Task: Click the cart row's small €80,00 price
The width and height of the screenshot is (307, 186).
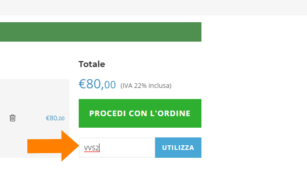Action: point(55,118)
